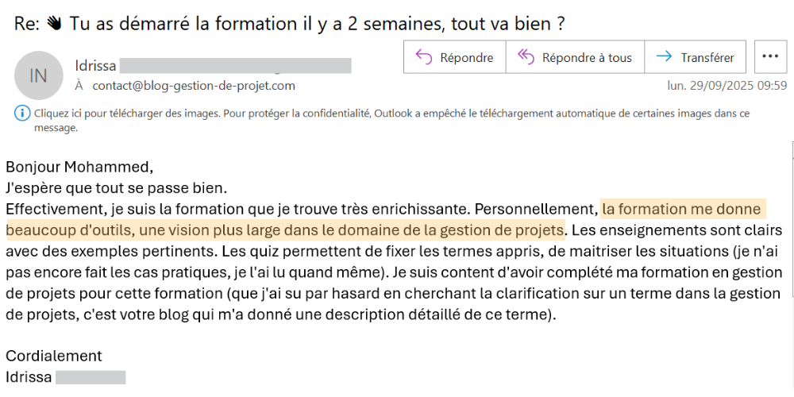Open the three-dots more actions menu
This screenshot has width=794, height=397.
click(x=769, y=57)
